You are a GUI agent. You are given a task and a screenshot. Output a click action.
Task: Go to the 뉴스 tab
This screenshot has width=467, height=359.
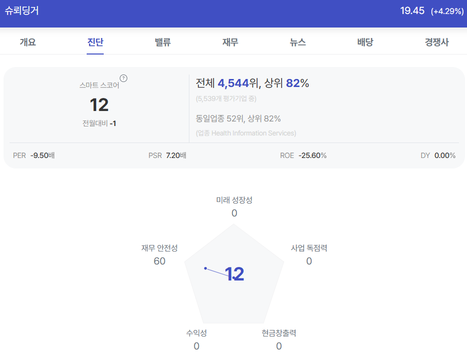(x=298, y=42)
